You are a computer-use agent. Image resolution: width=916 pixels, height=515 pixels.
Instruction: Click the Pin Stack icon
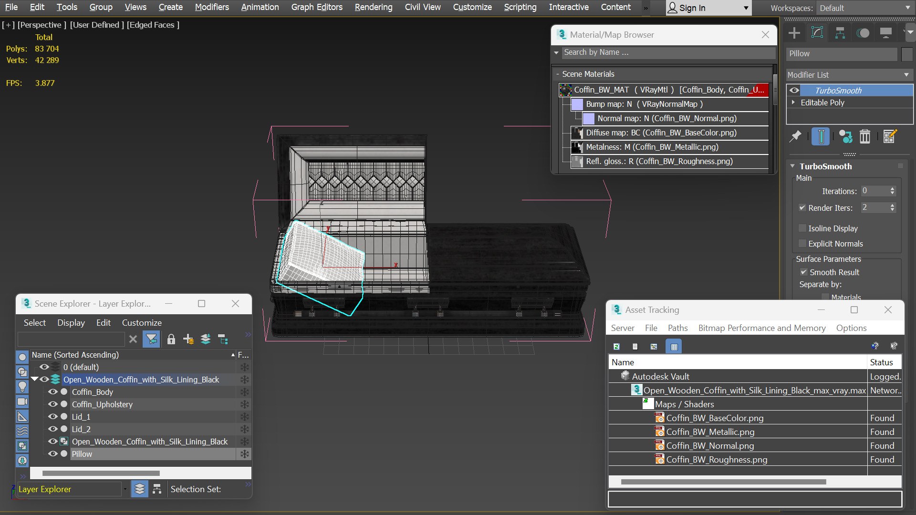(795, 137)
